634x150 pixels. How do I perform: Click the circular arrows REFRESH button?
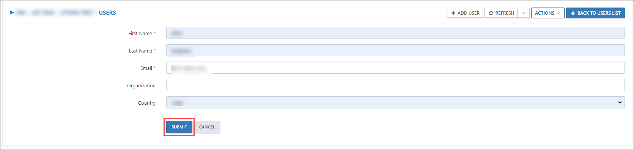[x=501, y=13]
